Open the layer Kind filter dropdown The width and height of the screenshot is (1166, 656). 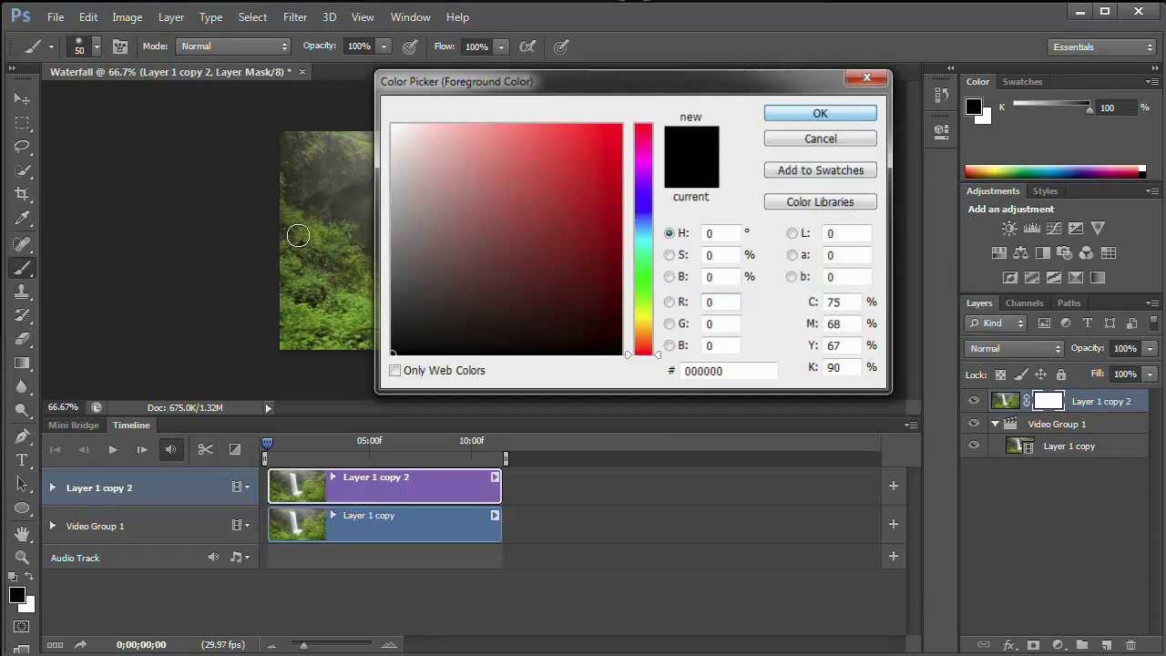click(996, 323)
